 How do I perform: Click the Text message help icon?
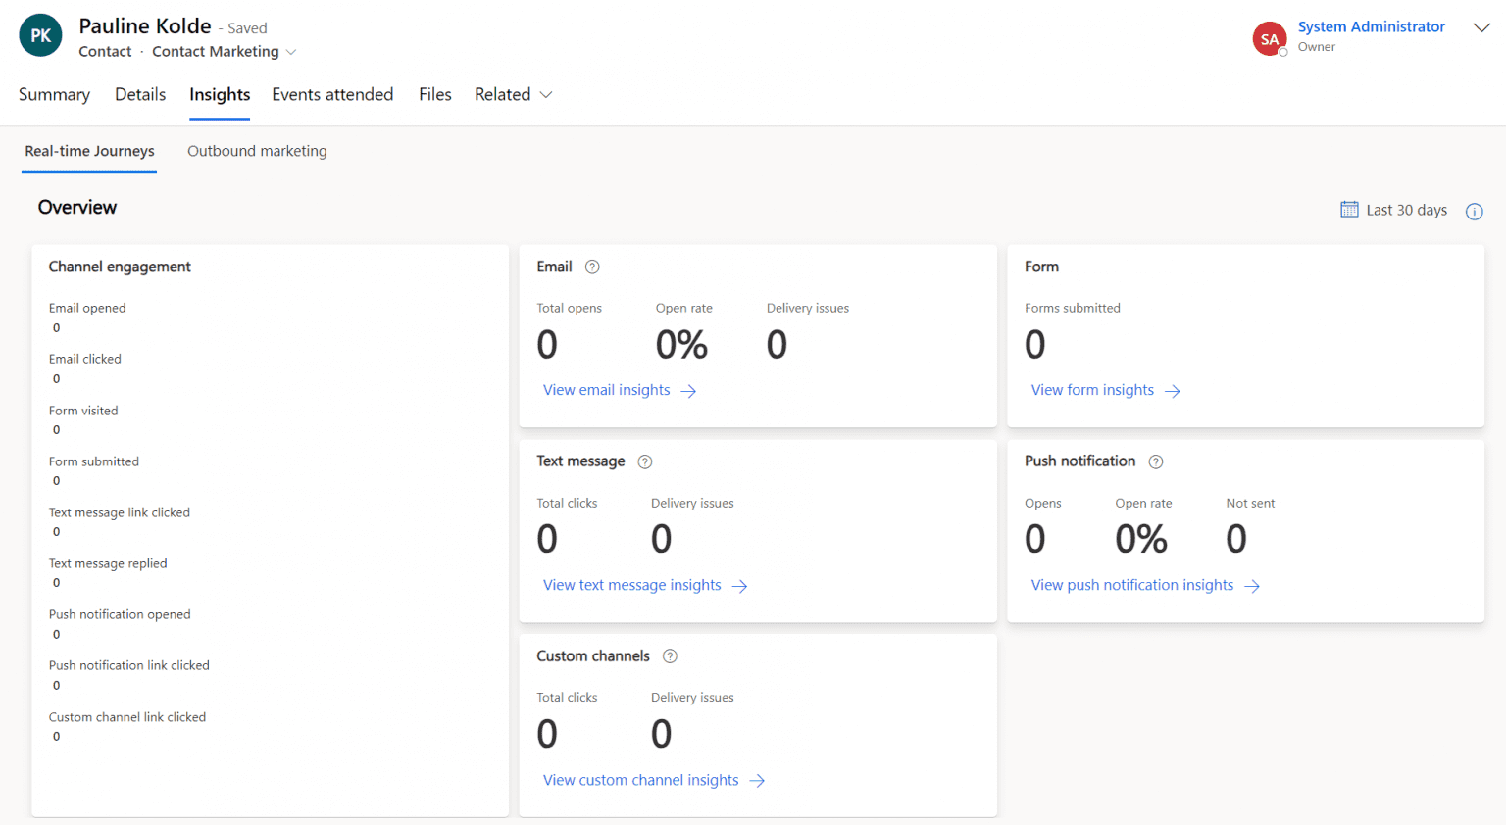645,461
